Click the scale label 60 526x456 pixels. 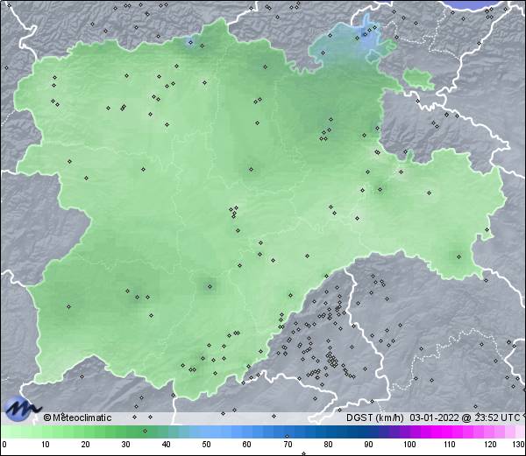click(x=247, y=445)
